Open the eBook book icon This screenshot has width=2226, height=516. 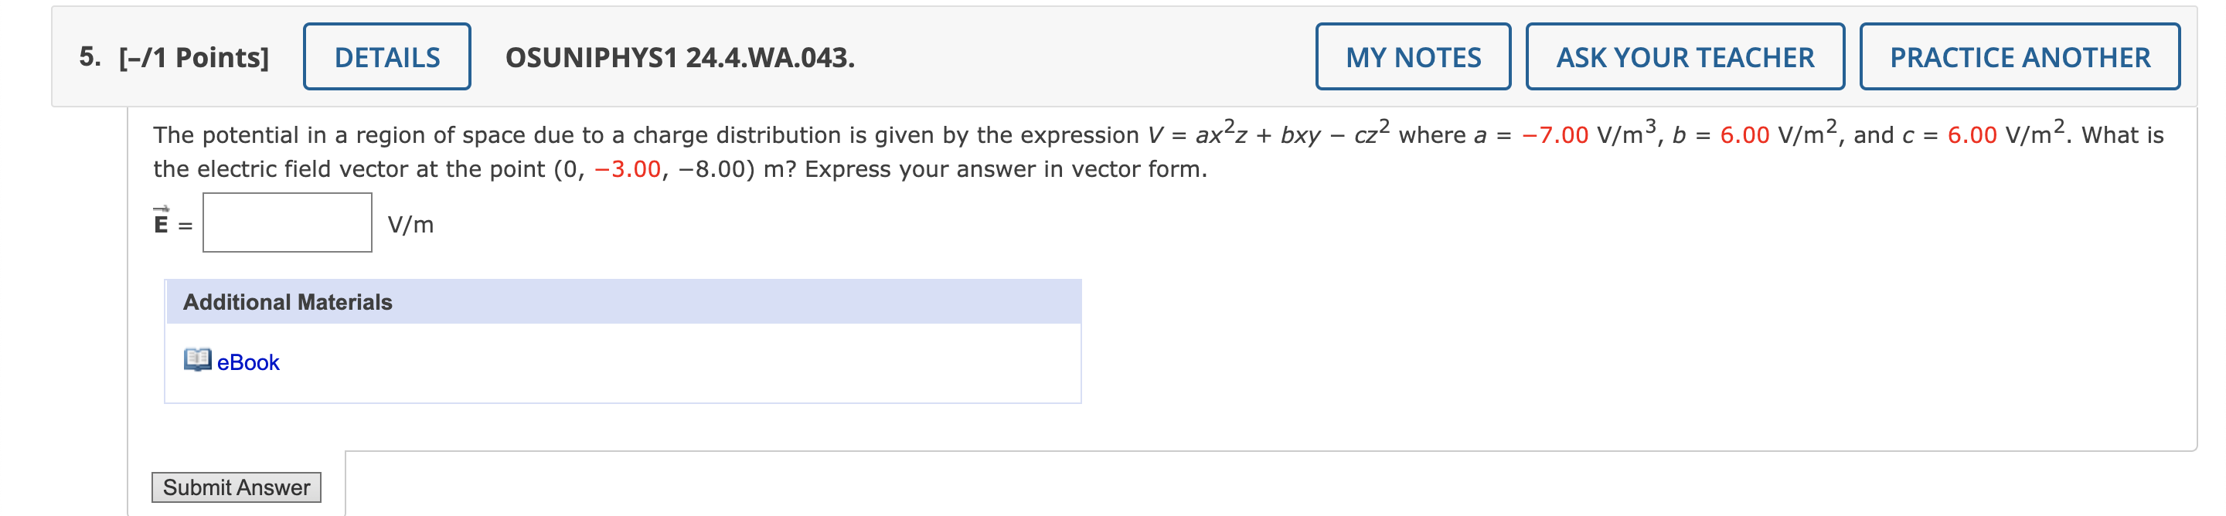point(197,359)
